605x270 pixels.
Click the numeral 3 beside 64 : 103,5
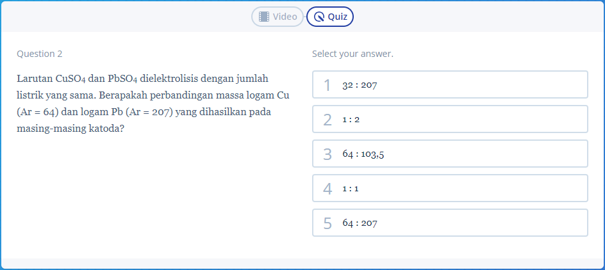[x=327, y=154]
